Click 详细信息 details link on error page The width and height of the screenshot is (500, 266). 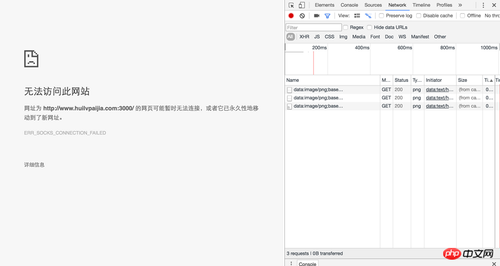tap(34, 165)
